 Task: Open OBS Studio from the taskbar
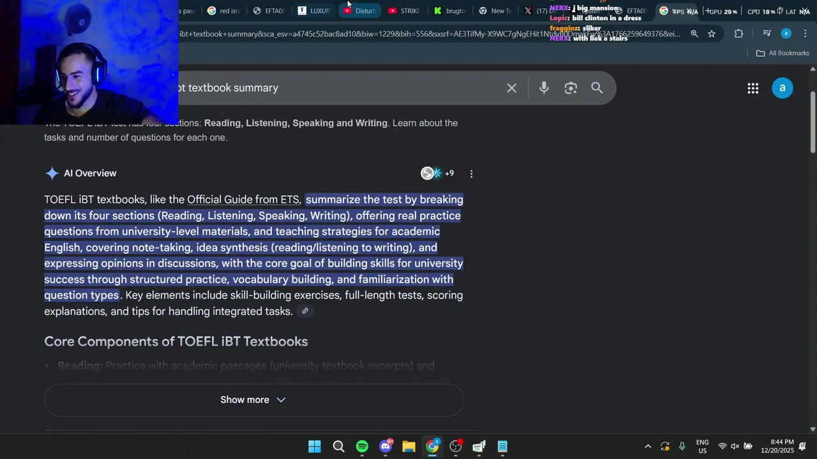(456, 446)
